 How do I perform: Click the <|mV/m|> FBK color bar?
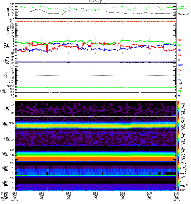coord(178,169)
